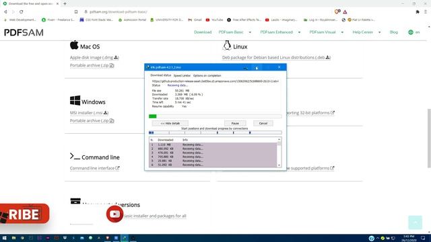431x242 pixels.
Task: Expand PDFsam Enhanced dropdown arrow
Action: click(299, 32)
